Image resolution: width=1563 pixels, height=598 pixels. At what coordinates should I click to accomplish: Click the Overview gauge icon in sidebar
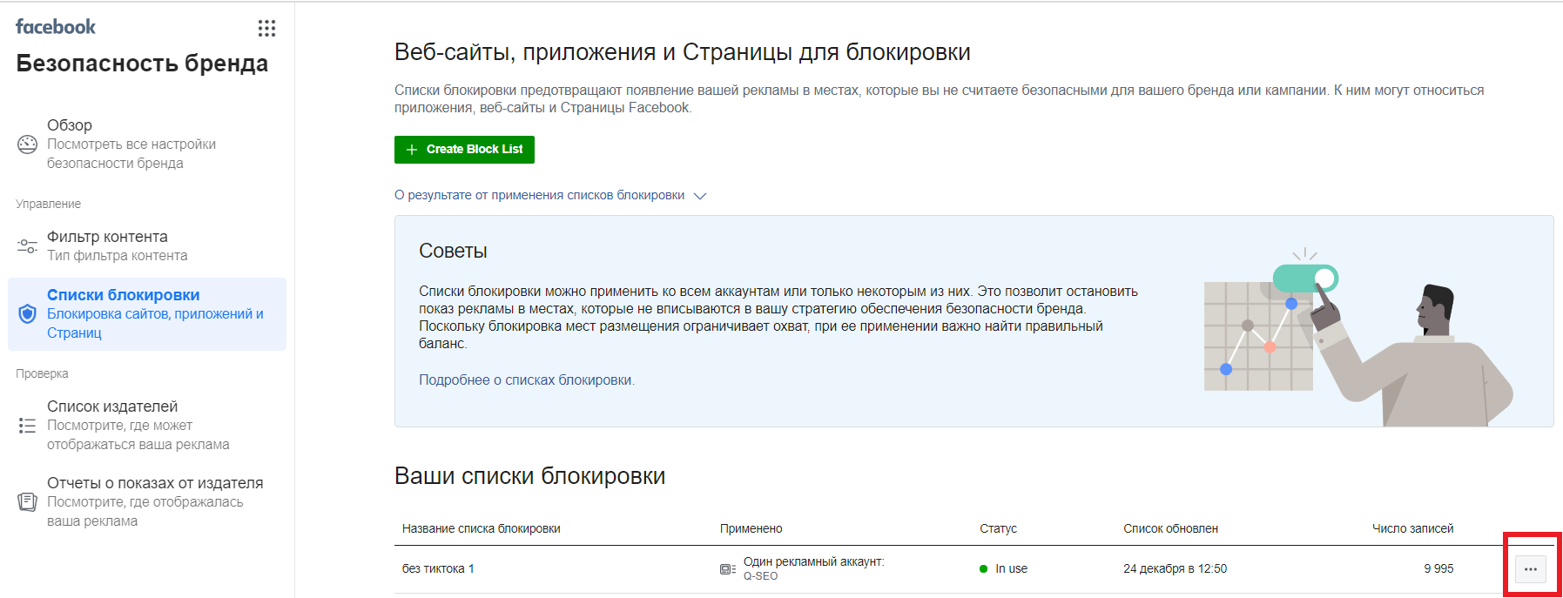28,144
